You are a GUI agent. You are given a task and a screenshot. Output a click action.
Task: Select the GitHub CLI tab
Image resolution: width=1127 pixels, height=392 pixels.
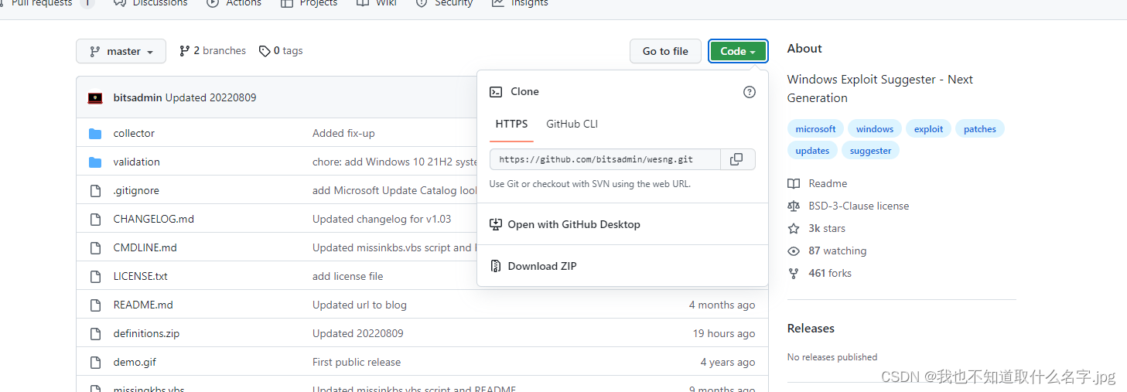coord(572,124)
